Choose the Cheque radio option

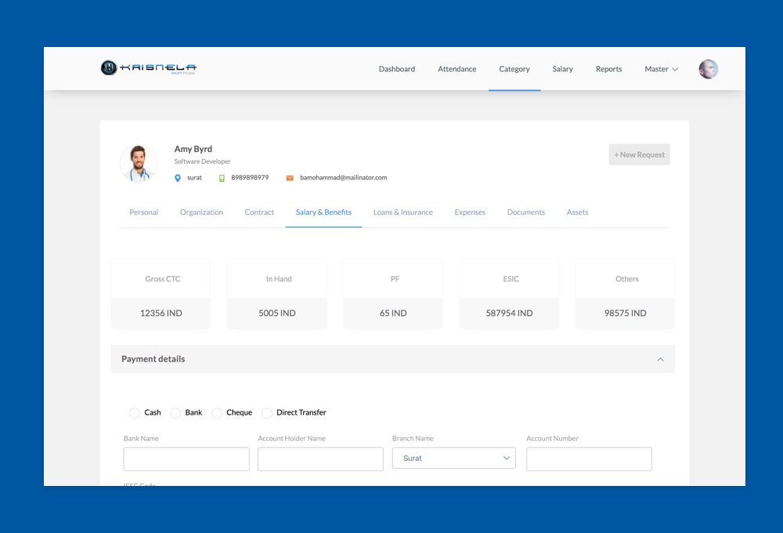217,412
